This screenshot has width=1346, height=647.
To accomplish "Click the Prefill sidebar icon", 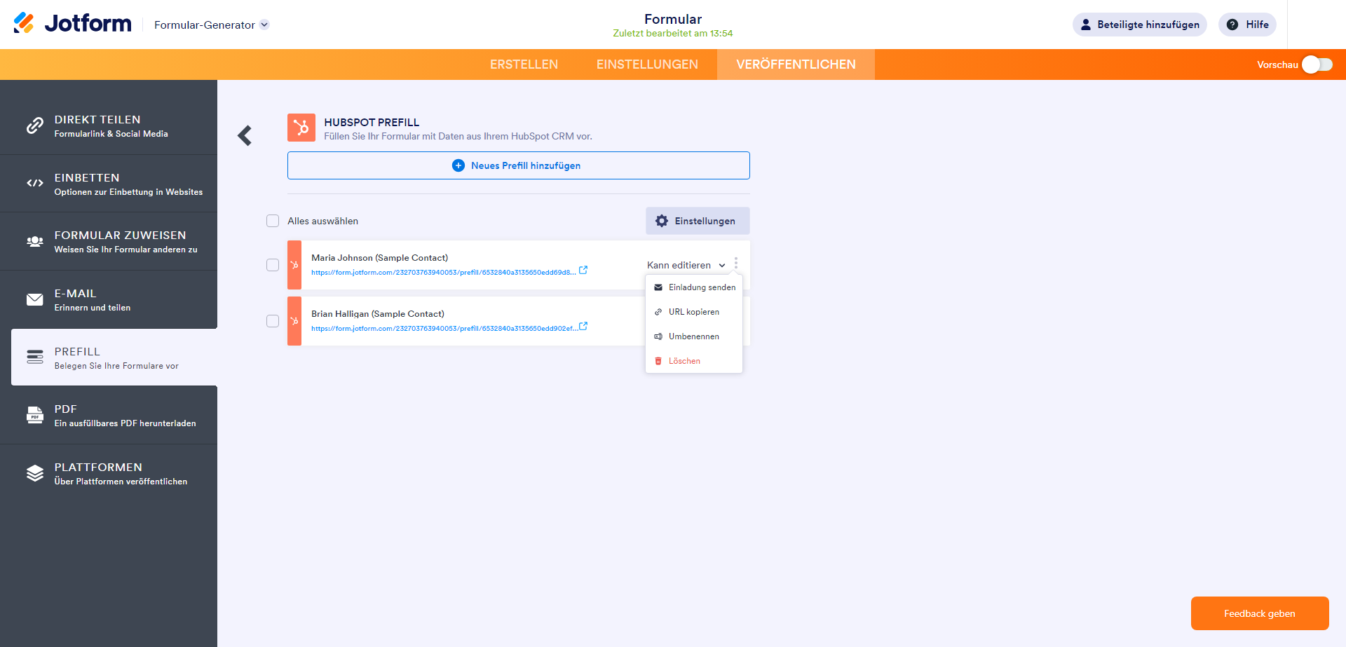I will click(x=35, y=357).
